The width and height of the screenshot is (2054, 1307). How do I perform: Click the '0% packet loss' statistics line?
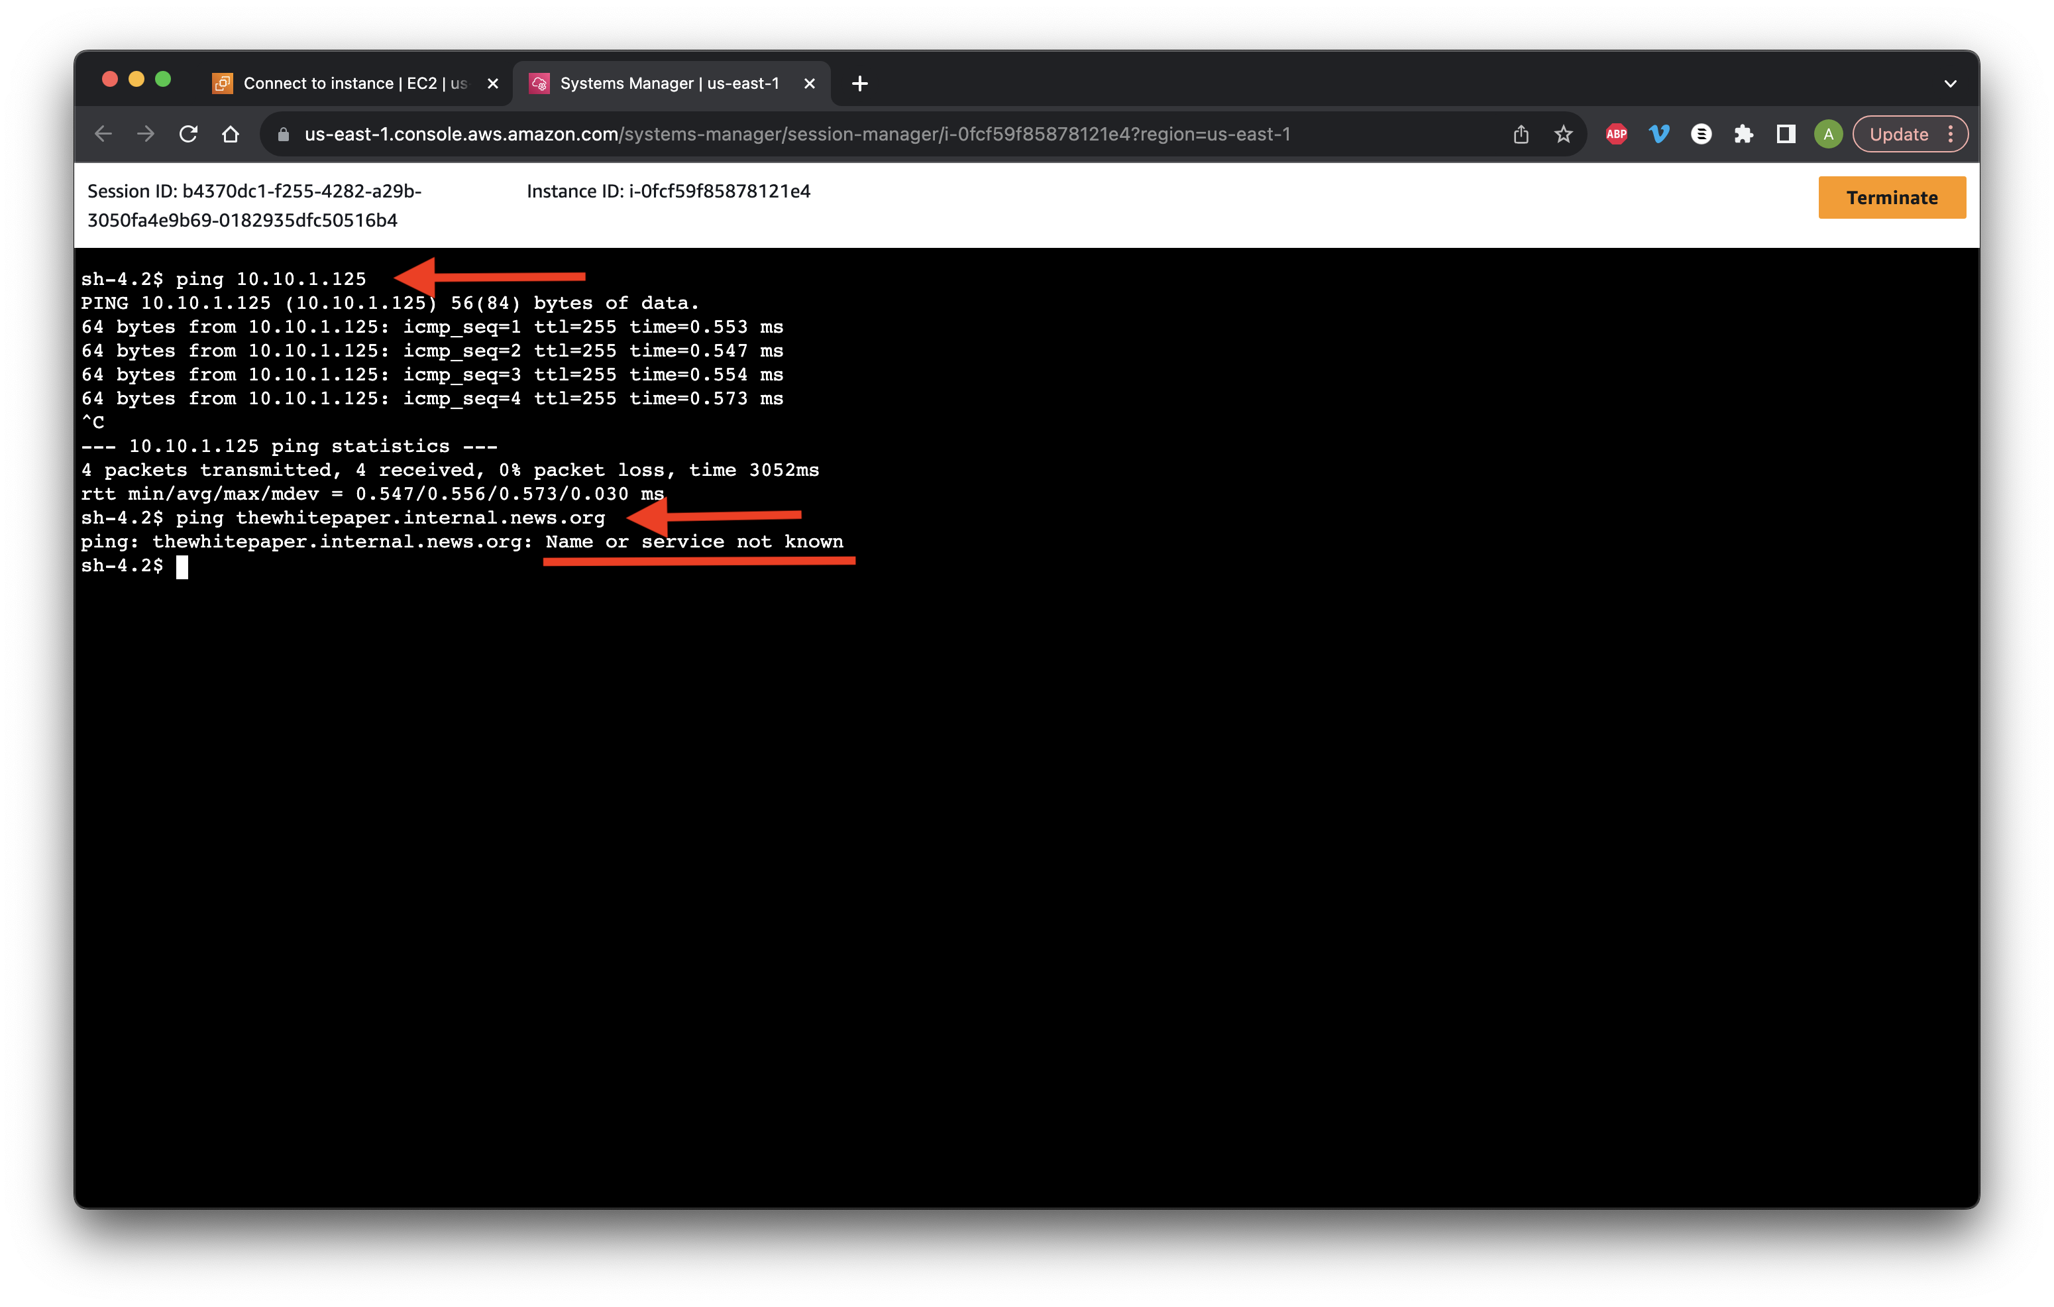click(x=449, y=470)
